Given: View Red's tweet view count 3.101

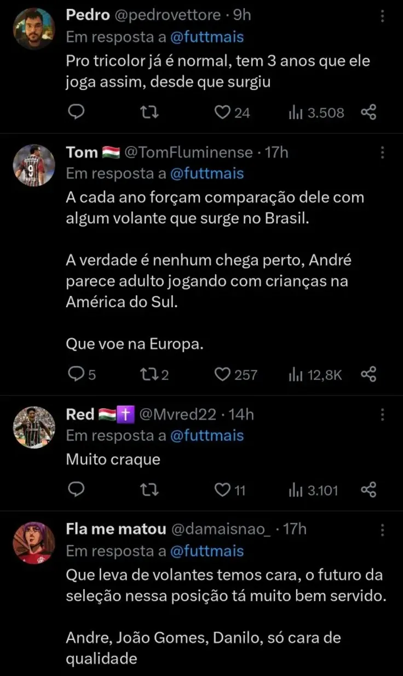Looking at the screenshot, I should [314, 489].
